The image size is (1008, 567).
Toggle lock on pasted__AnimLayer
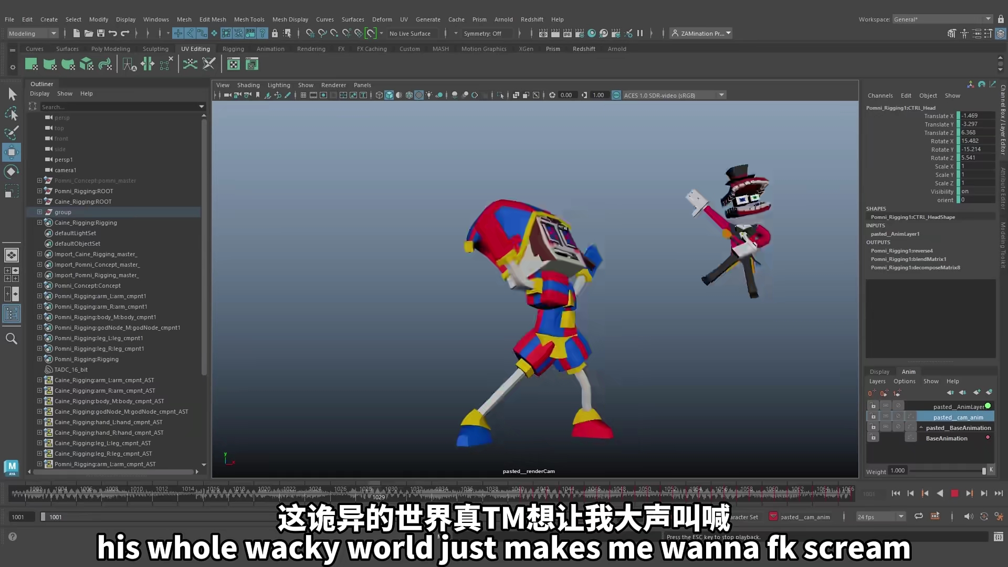click(x=873, y=406)
